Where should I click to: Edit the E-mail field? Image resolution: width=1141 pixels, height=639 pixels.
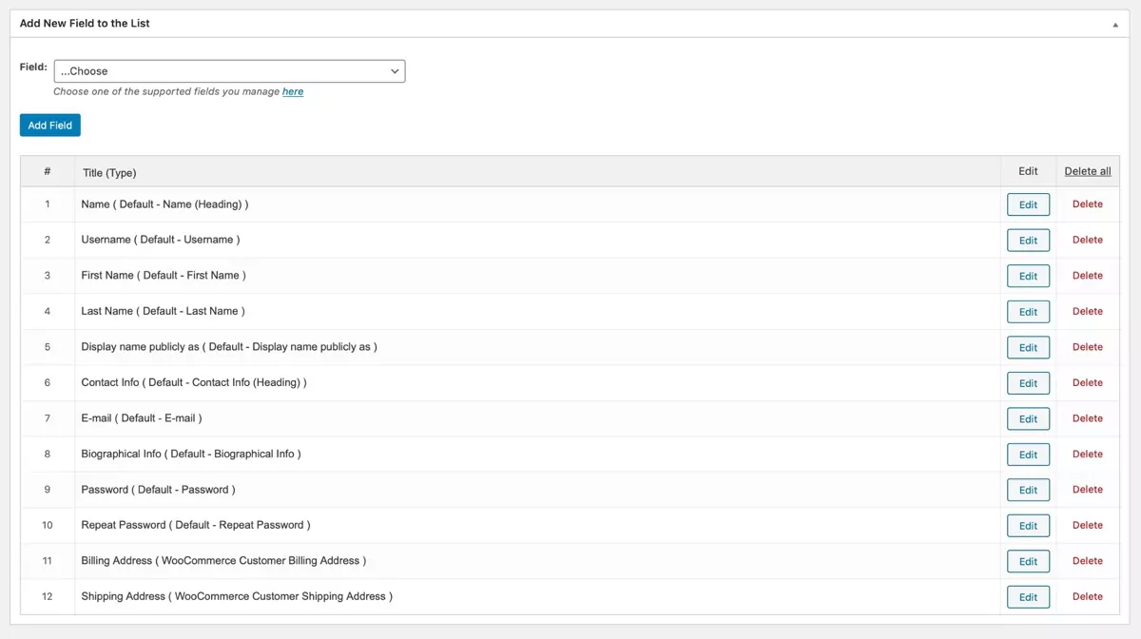[1029, 418]
